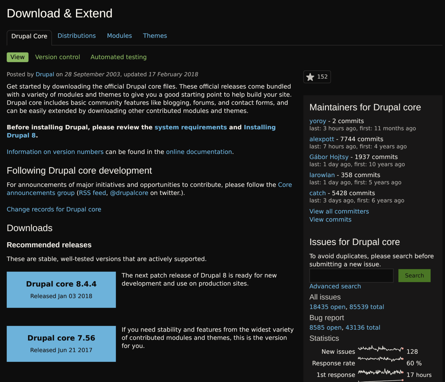Open maintainer larowlan's profile
445x382 pixels.
point(322,175)
